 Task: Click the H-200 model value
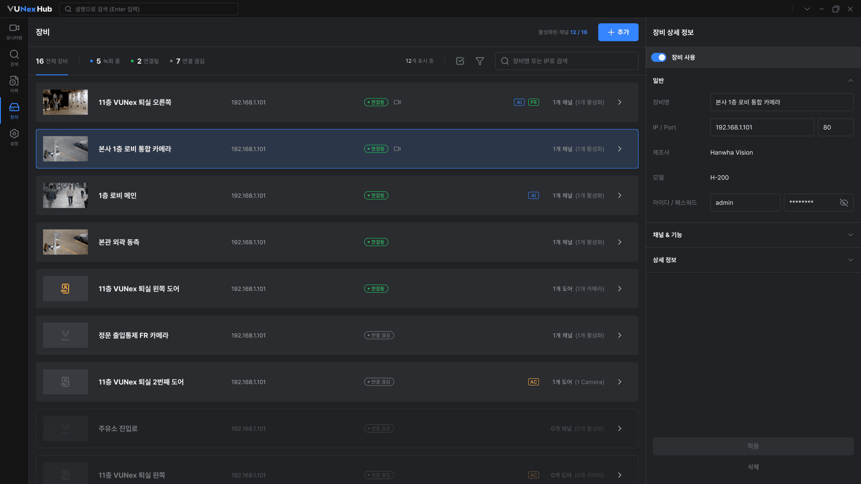pos(719,177)
